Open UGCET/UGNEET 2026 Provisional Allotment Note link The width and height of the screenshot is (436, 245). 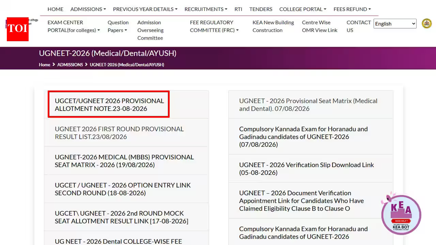pos(109,105)
